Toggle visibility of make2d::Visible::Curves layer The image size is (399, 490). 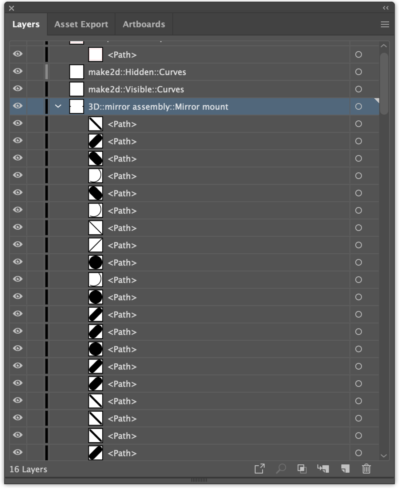[18, 89]
